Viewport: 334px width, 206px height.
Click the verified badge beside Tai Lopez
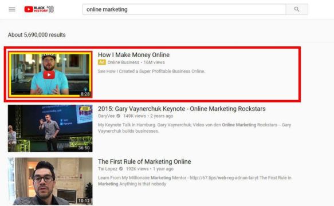[121, 169]
